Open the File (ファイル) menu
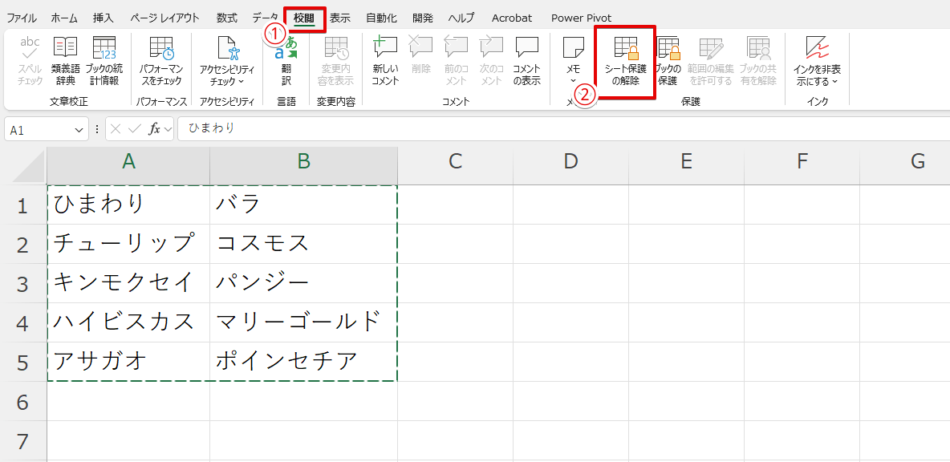The image size is (950, 462). [x=21, y=18]
